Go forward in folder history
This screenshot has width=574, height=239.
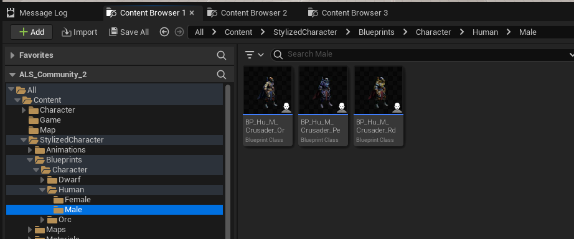(179, 32)
